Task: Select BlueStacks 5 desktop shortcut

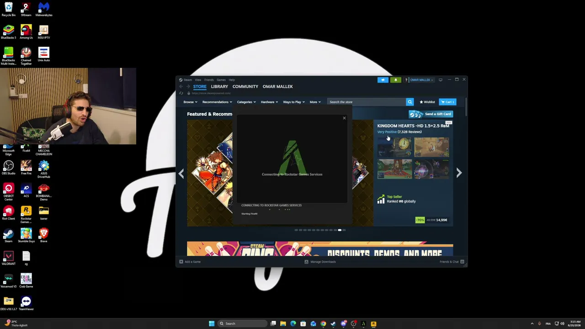Action: pyautogui.click(x=8, y=32)
